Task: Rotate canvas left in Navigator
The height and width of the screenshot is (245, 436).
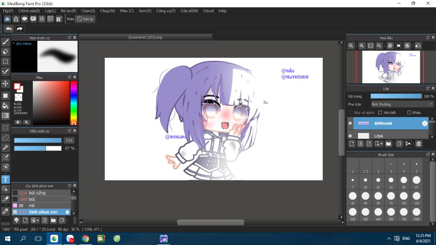Action: pos(390,46)
